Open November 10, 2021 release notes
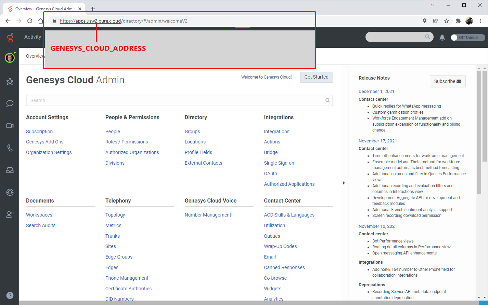The width and height of the screenshot is (488, 305). [378, 226]
